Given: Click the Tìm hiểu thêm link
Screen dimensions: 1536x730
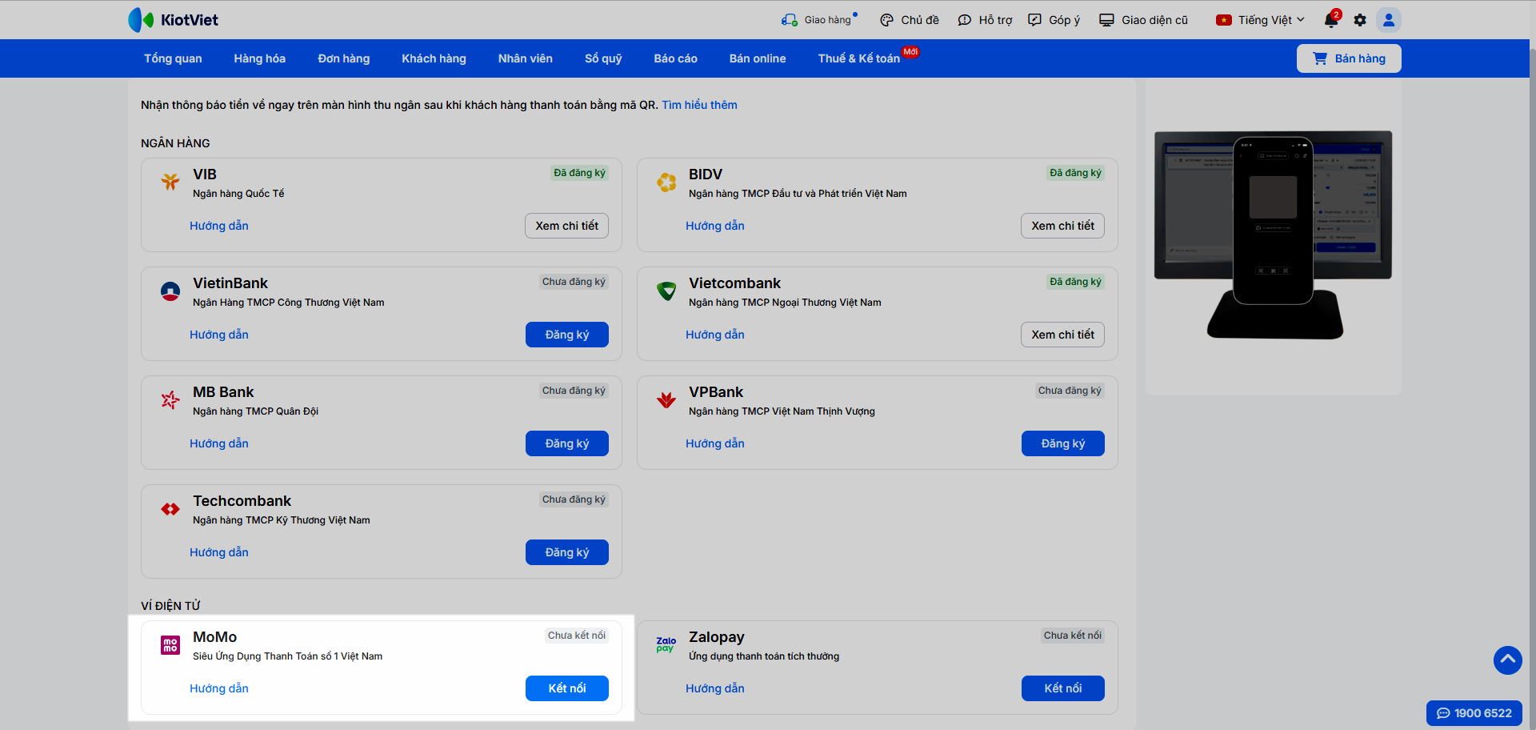Looking at the screenshot, I should pos(699,105).
